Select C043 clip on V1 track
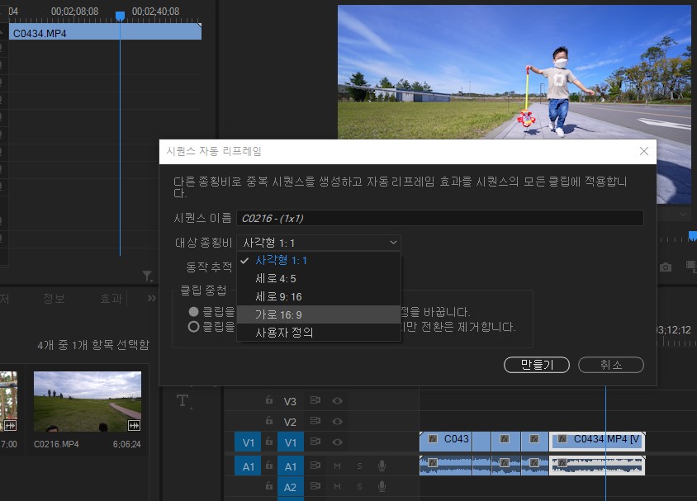This screenshot has width=697, height=501. (x=446, y=441)
